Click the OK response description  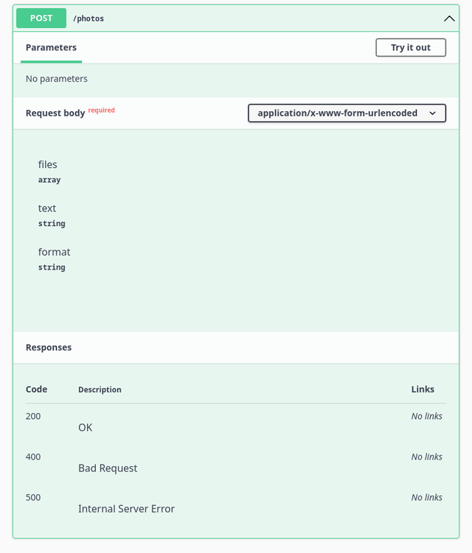point(85,427)
